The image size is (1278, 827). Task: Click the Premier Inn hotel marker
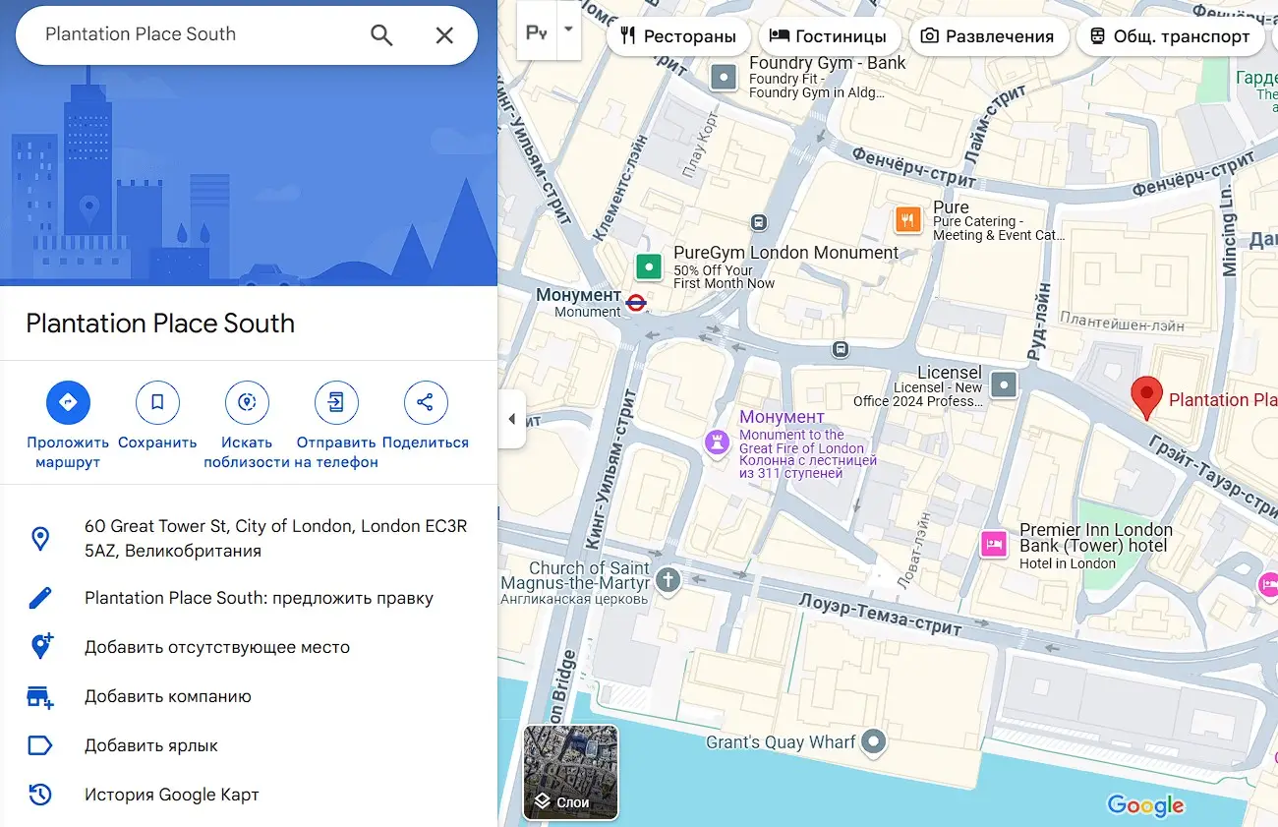point(994,544)
